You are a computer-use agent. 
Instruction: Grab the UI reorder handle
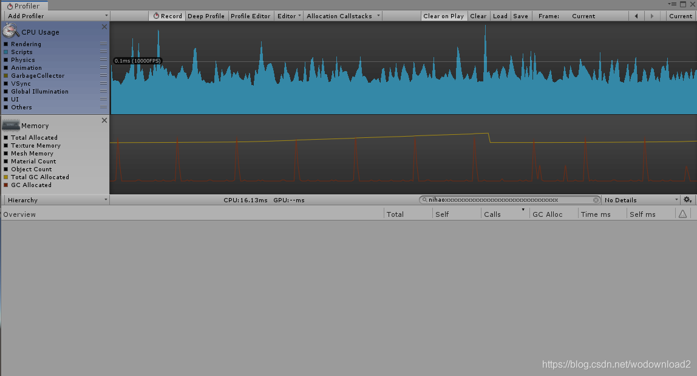103,99
